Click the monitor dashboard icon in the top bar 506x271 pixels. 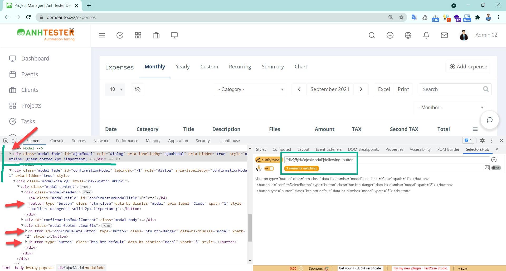(x=174, y=35)
